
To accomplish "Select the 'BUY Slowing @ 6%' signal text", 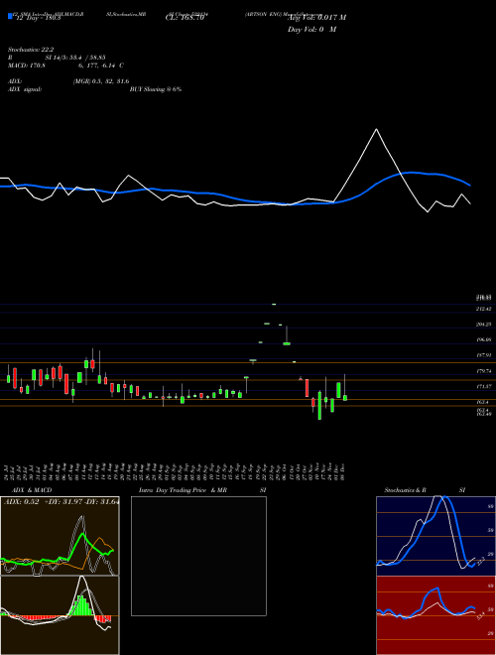I will 156,89.
